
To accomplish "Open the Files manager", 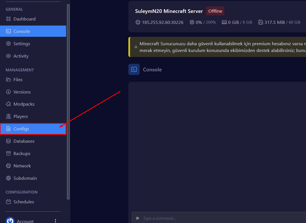I will pos(33,79).
